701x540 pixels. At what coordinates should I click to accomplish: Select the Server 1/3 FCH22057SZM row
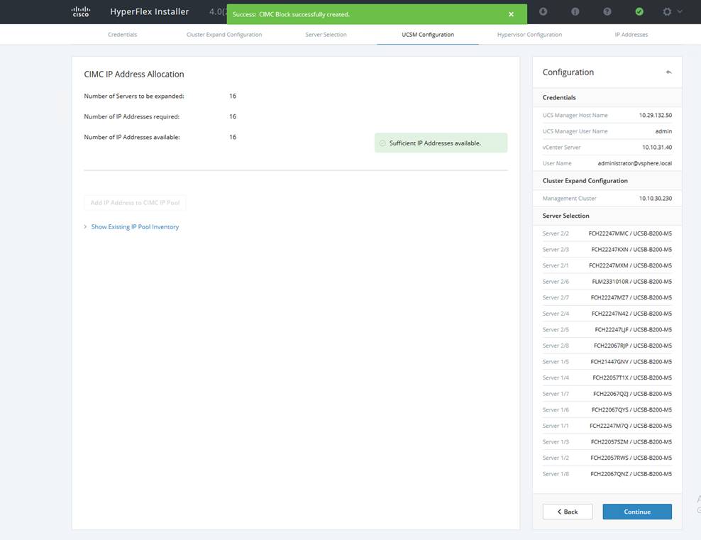click(607, 441)
